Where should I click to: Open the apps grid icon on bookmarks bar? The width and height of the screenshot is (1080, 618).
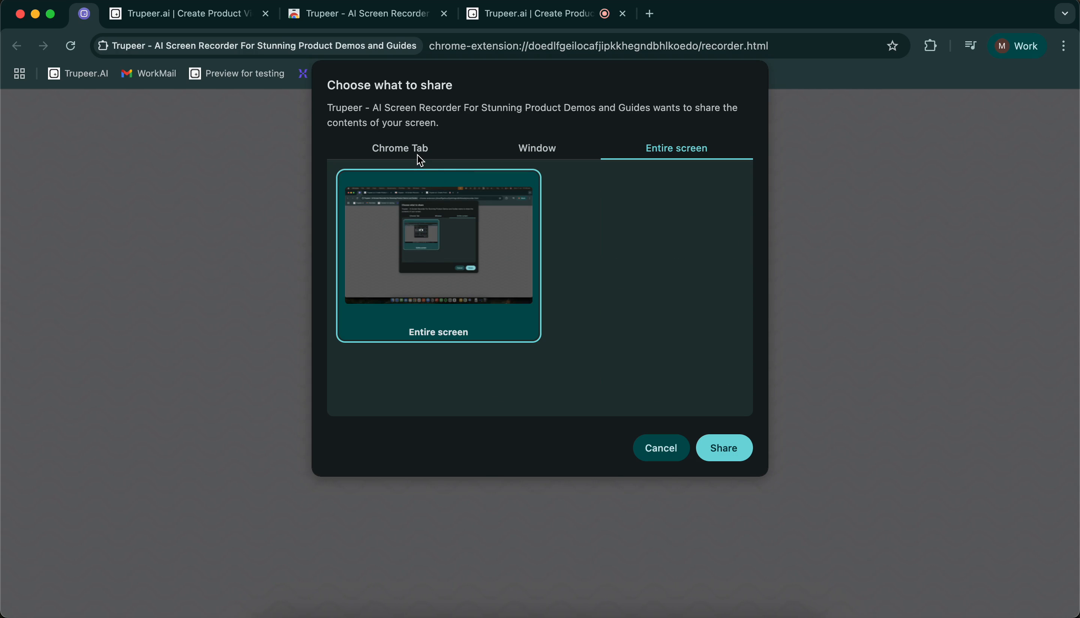click(x=19, y=73)
